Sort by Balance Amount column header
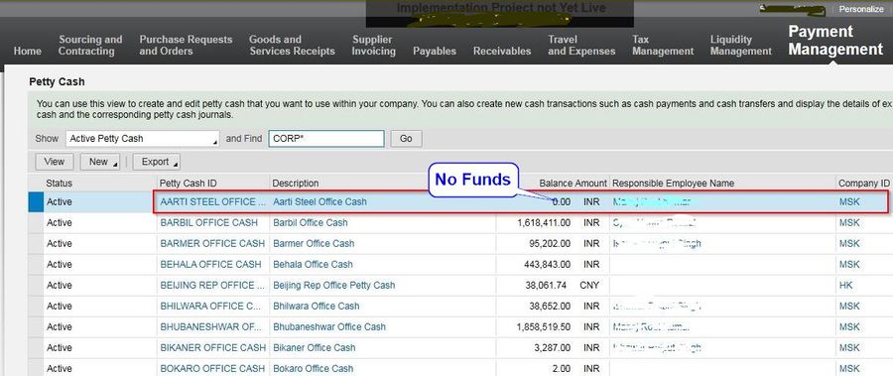893x376 pixels. 573,184
